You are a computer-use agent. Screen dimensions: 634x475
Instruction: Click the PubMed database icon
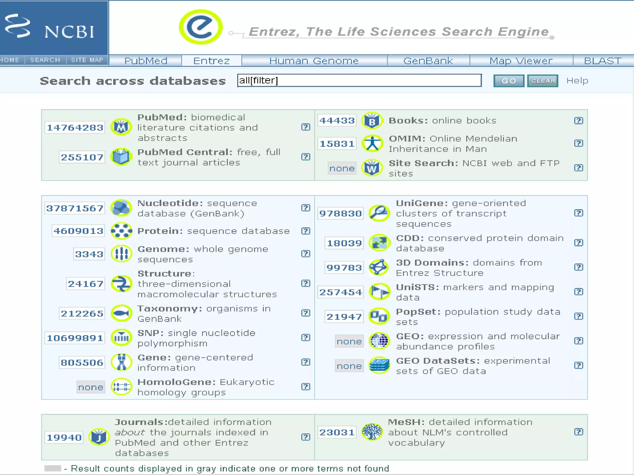click(121, 127)
